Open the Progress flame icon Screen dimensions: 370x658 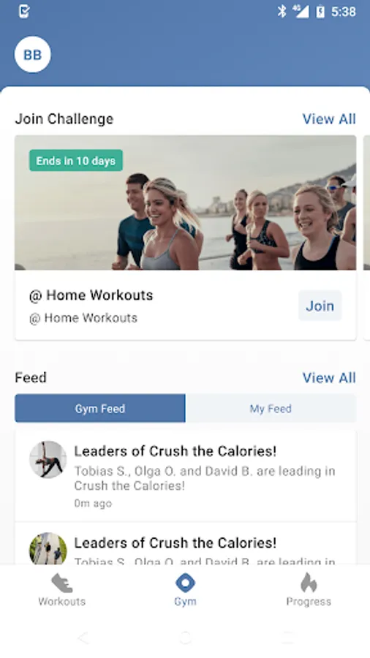[309, 583]
